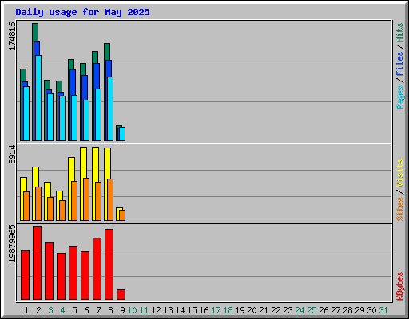Click the red KBytes bar for day 6
Image resolution: width=409 pixels, height=319 pixels.
(x=85, y=276)
